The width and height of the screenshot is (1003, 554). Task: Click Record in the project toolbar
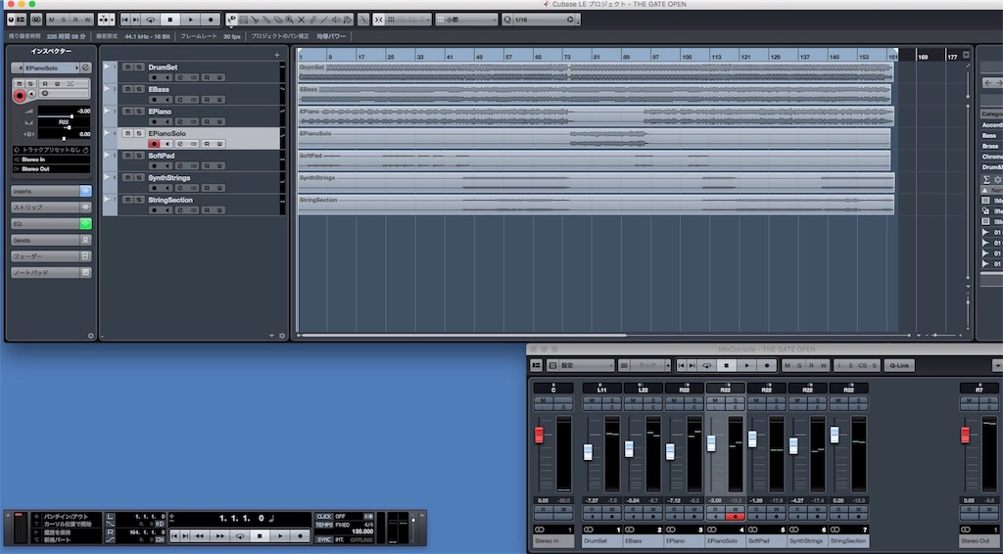pos(211,20)
